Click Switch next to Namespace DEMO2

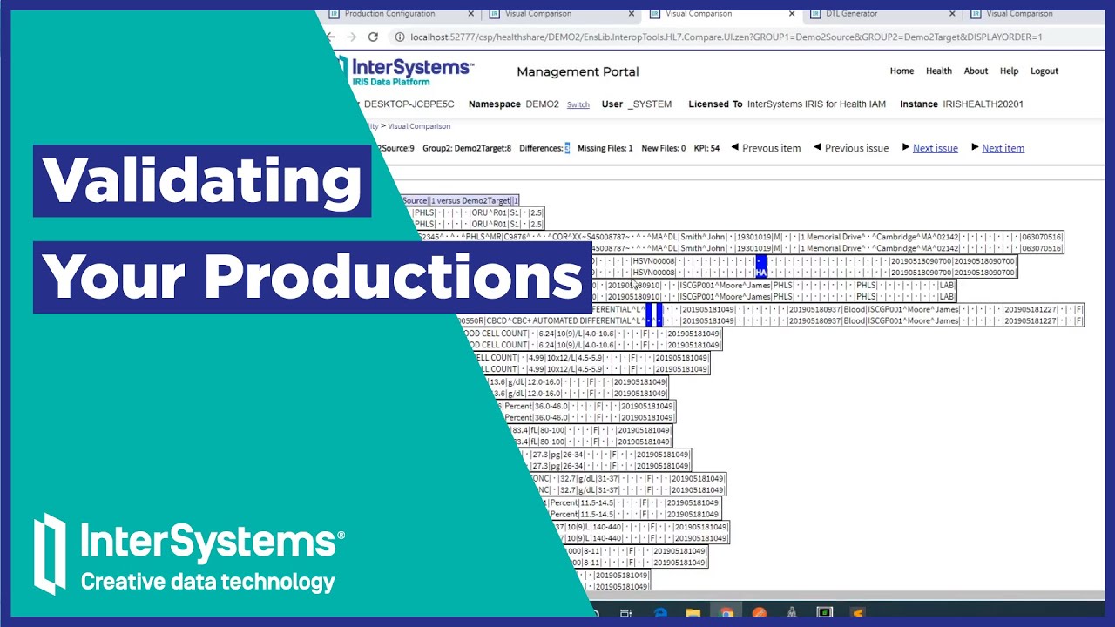(578, 104)
